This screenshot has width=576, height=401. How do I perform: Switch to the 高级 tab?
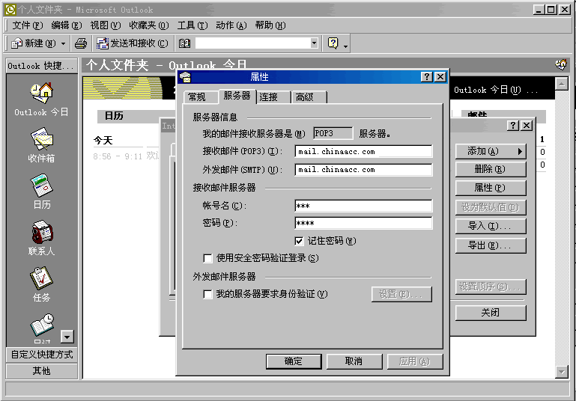[x=309, y=97]
